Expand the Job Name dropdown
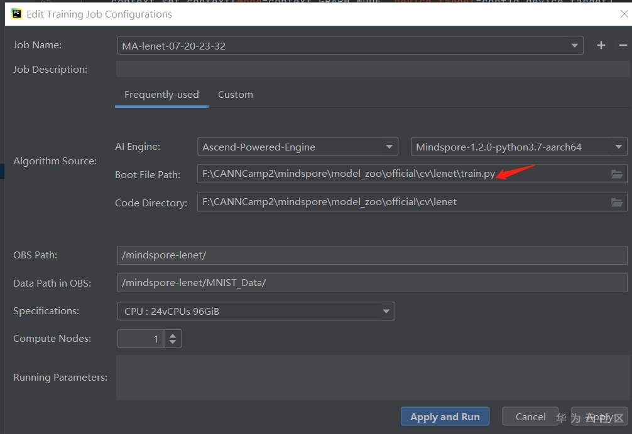This screenshot has height=434, width=632. [574, 46]
